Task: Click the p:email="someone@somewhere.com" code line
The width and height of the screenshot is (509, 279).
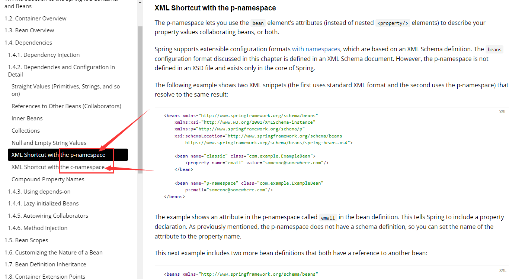Action: click(229, 190)
